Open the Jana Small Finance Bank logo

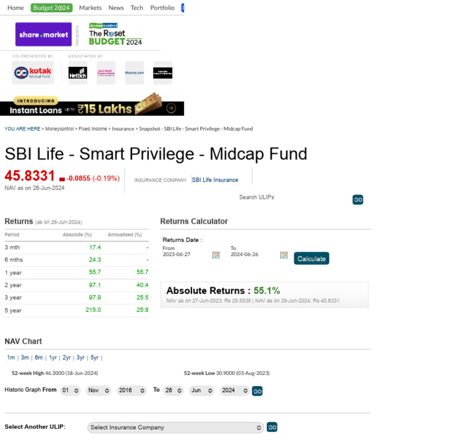[x=106, y=73]
